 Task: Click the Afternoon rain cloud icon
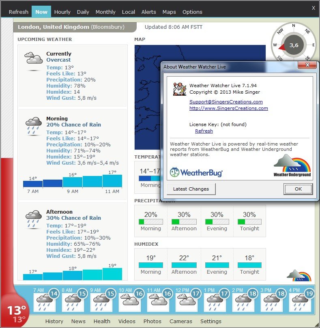pos(34,219)
